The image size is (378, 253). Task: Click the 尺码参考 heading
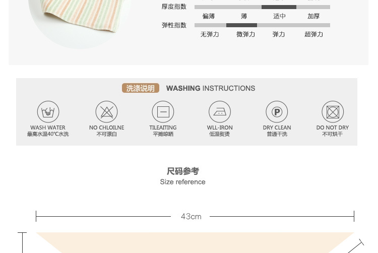click(x=183, y=171)
